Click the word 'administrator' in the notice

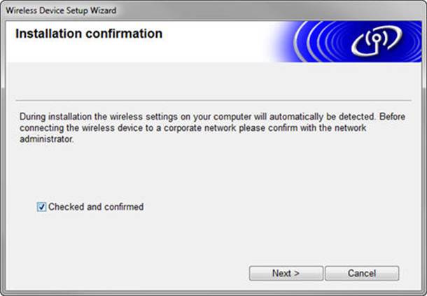point(43,140)
